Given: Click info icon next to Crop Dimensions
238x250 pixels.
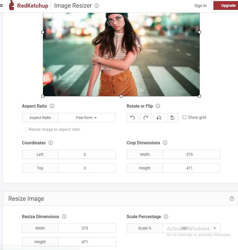Looking at the screenshot, I should point(165,143).
